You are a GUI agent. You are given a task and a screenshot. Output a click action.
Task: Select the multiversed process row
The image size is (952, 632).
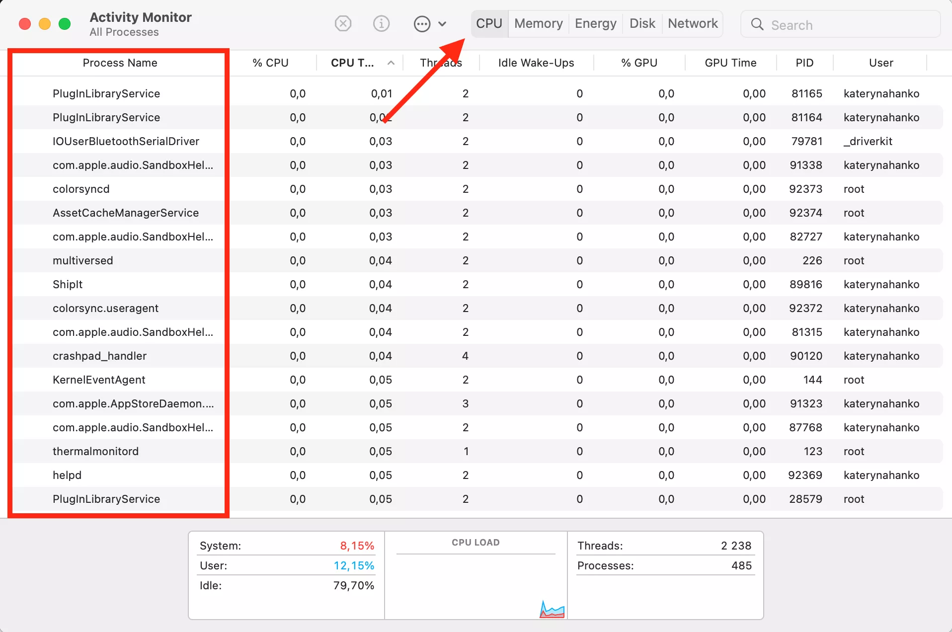476,260
